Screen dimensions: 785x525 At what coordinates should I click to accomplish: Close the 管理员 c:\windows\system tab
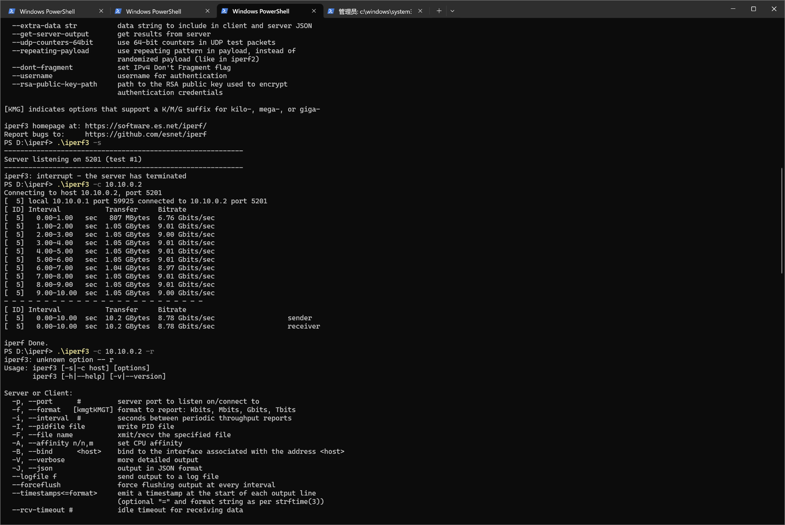[420, 11]
